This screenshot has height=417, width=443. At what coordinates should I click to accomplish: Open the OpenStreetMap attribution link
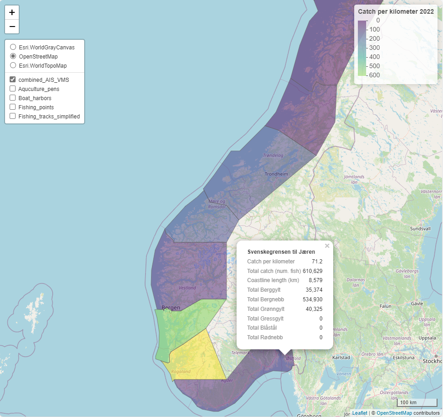[x=394, y=413]
